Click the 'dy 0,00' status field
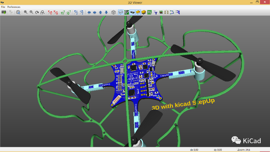Image resolution: width=270 pixels, height=152 pixels. click(218, 150)
